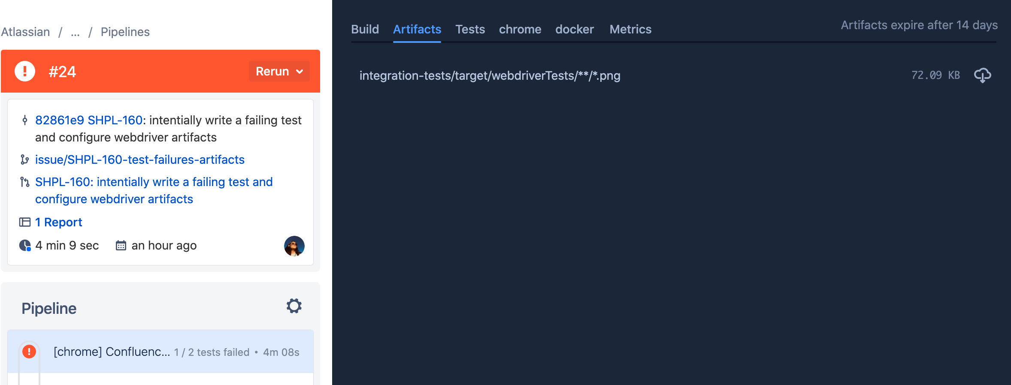Go to Pipelines breadcrumb

coord(125,32)
